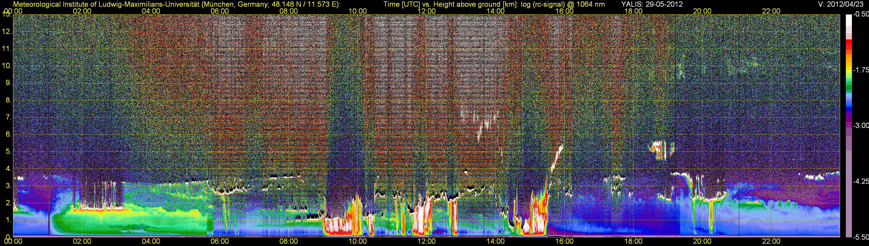
Task: Click the '2.' km height axis label
Action: (8, 203)
